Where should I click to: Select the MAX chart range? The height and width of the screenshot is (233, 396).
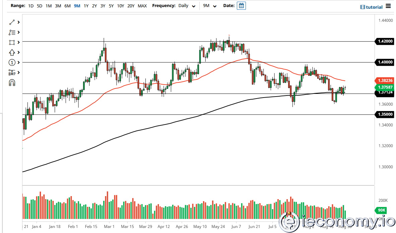142,5
